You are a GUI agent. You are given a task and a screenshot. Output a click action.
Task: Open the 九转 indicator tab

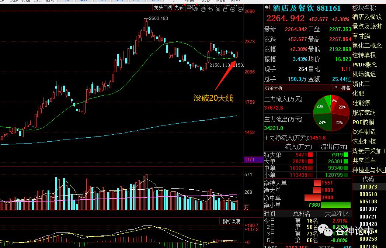pos(179,7)
